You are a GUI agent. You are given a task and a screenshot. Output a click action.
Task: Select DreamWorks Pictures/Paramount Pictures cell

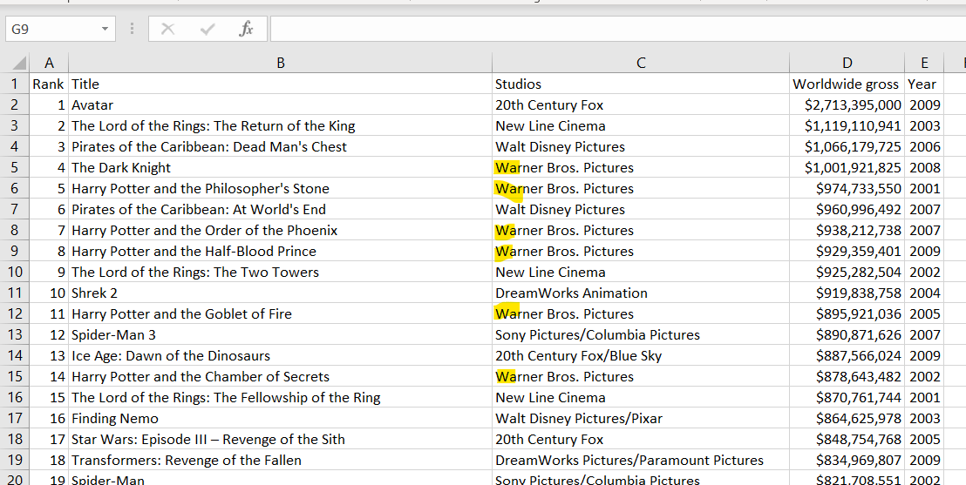641,461
